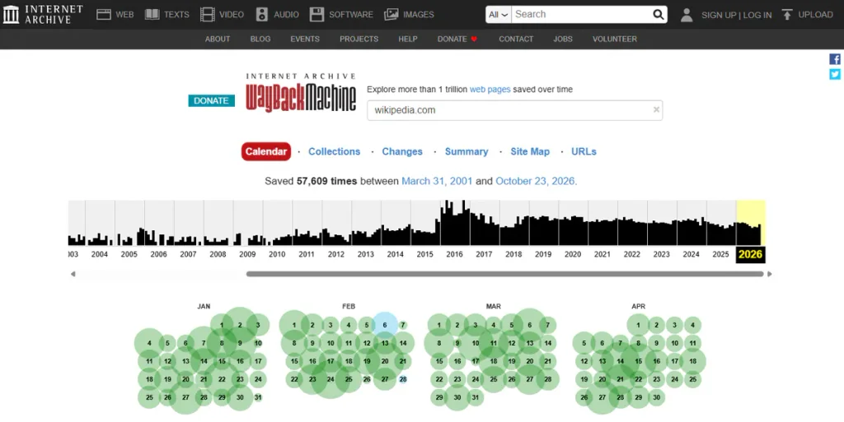The width and height of the screenshot is (844, 422).
Task: Open the All search scope dropdown
Action: pyautogui.click(x=499, y=15)
